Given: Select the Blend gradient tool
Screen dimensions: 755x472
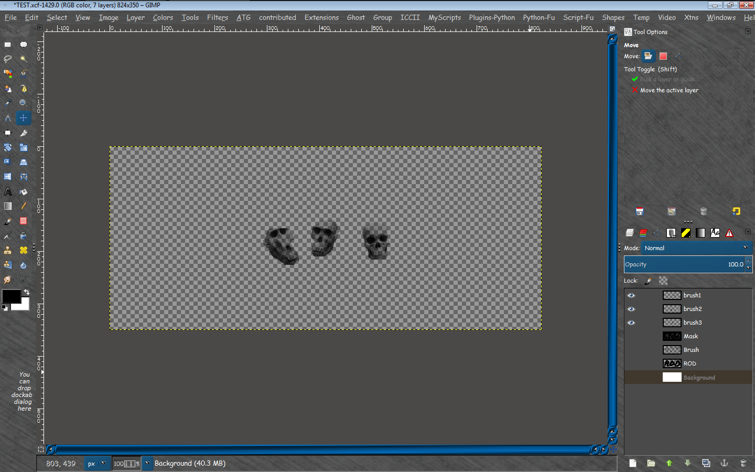Looking at the screenshot, I should pyautogui.click(x=8, y=206).
